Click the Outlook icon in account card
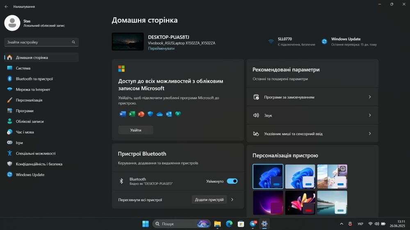 pyautogui.click(x=169, y=114)
